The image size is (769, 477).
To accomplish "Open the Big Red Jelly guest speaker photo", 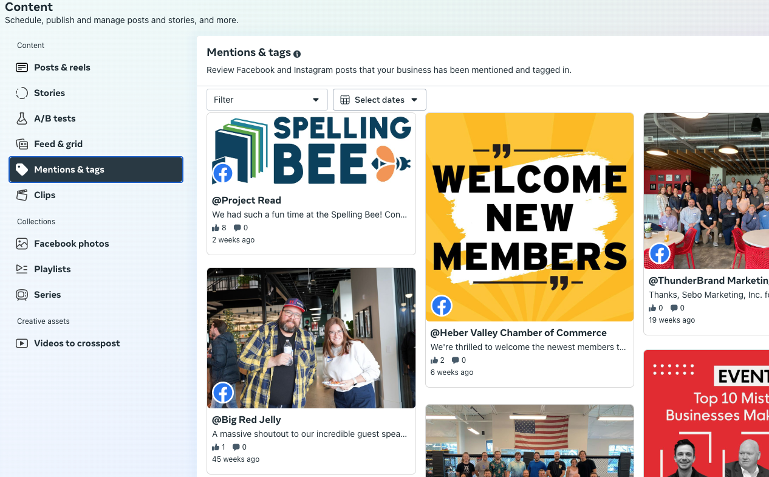I will point(311,338).
